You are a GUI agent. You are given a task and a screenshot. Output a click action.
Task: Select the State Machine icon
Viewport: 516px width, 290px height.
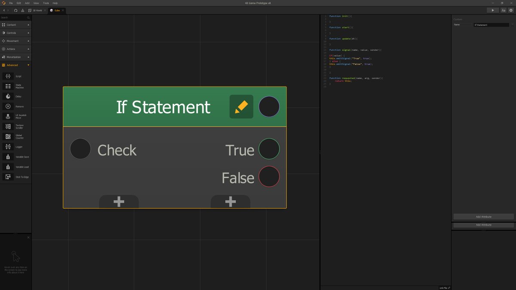(x=8, y=85)
